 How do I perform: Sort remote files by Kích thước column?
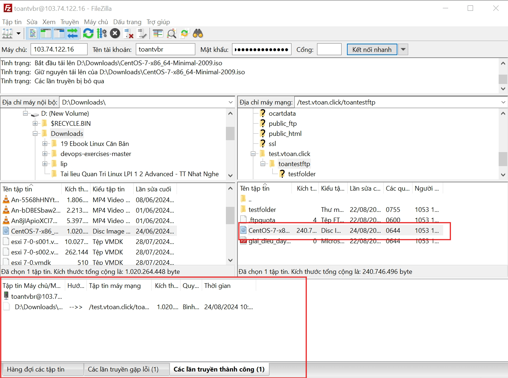306,188
